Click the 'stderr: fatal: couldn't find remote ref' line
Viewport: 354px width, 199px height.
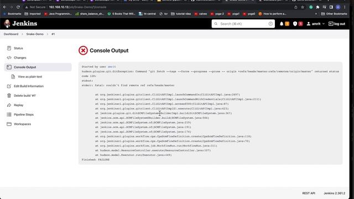tap(128, 85)
